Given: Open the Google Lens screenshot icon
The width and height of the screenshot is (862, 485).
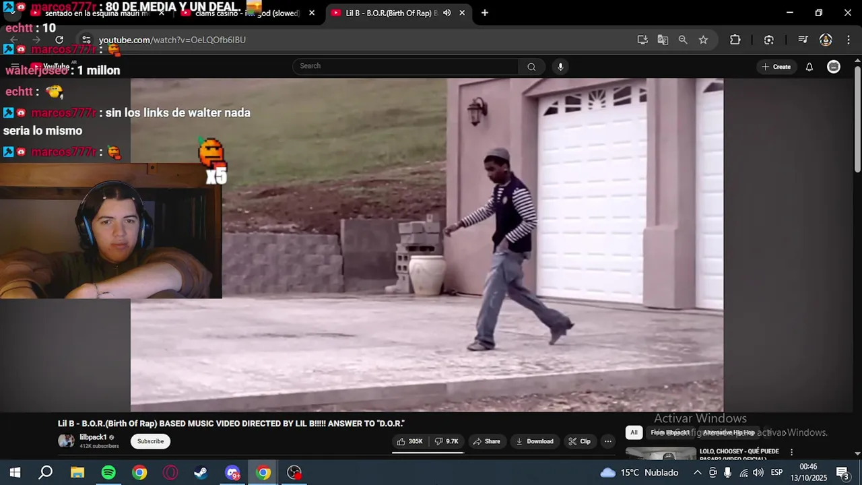Looking at the screenshot, I should click(769, 40).
